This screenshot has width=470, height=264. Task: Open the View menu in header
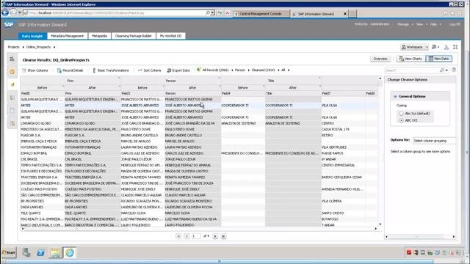click(421, 24)
